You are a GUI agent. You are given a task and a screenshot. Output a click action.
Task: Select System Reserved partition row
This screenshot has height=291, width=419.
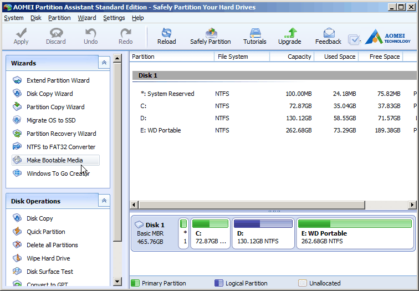coord(274,94)
